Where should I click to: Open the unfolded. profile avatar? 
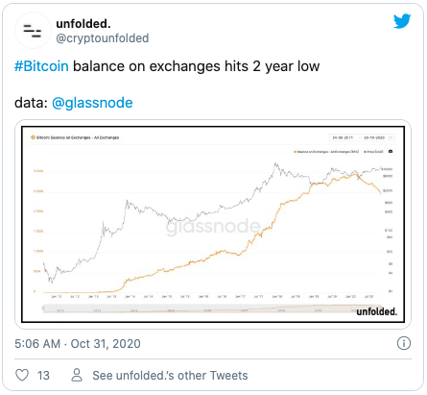click(x=33, y=31)
